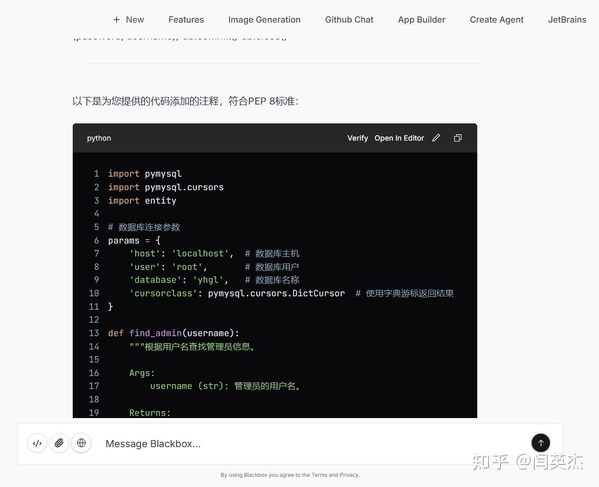The height and width of the screenshot is (487, 599).
Task: Click 'pymysql.cursors.DictCursor' in line 10
Action: [276, 294]
